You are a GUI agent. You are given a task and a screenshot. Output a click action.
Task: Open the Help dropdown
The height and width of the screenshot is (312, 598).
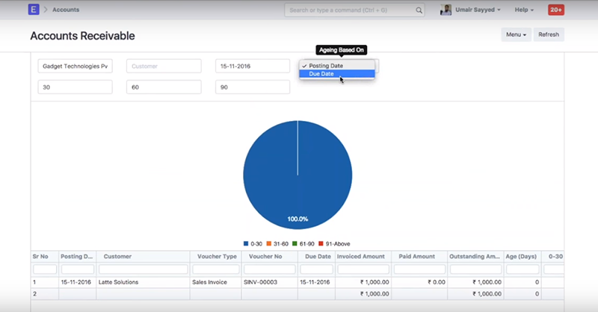coord(523,10)
